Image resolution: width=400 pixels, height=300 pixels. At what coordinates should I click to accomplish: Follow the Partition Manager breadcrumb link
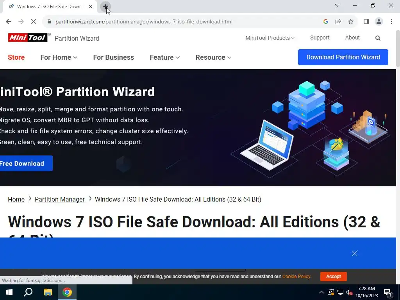[x=60, y=199]
